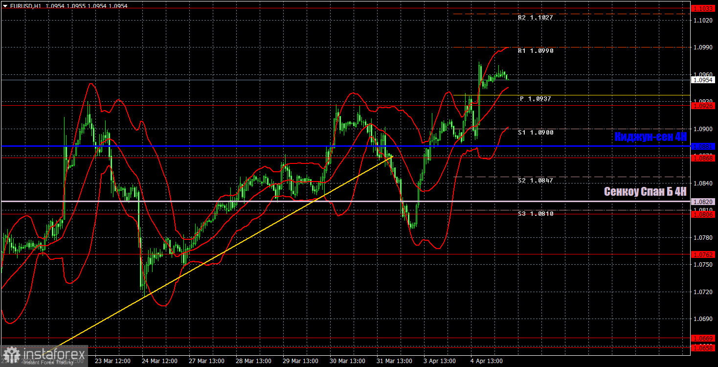Click the 1.0840 price scale value
The width and height of the screenshot is (718, 367).
[x=702, y=183]
